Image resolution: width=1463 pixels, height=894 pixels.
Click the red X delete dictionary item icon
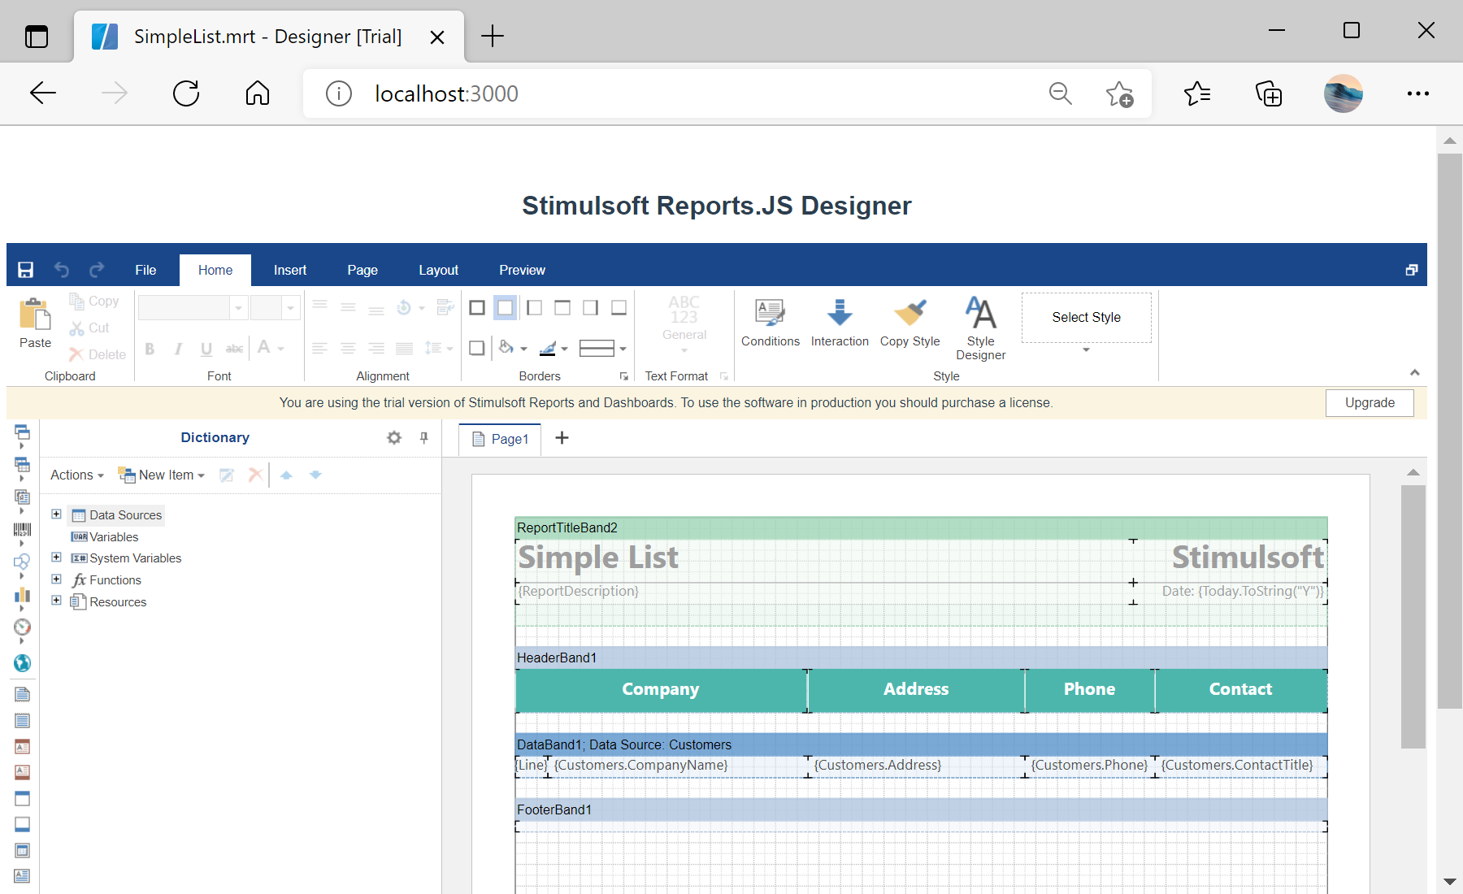(x=255, y=475)
